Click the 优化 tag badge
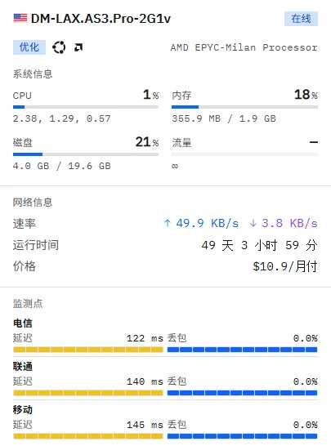This screenshot has height=446, width=331. click(29, 47)
